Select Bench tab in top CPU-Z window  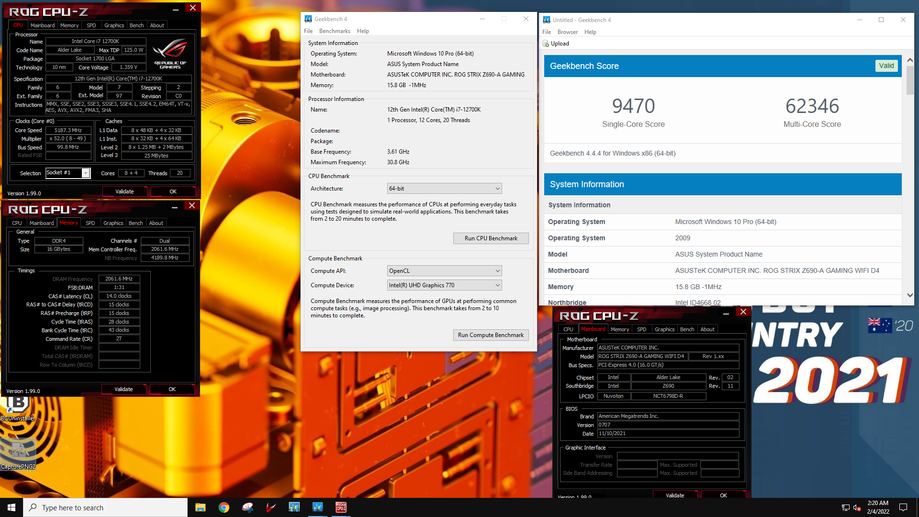(x=136, y=25)
